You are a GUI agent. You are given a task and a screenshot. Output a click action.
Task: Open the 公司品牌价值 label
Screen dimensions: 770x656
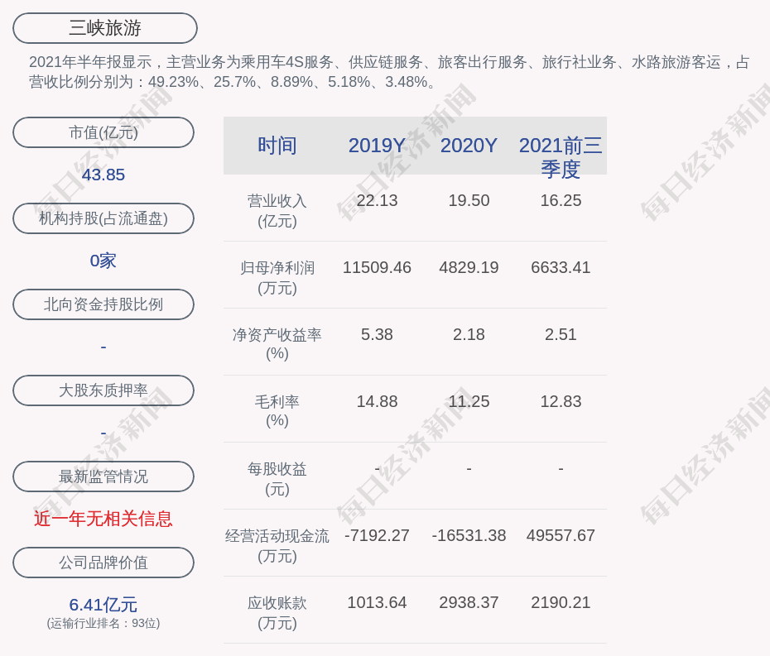(103, 563)
